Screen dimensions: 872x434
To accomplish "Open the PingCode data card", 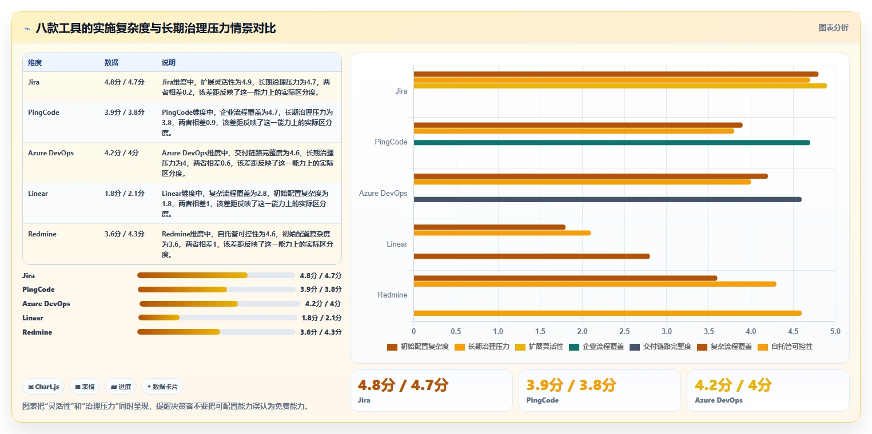I will (599, 391).
